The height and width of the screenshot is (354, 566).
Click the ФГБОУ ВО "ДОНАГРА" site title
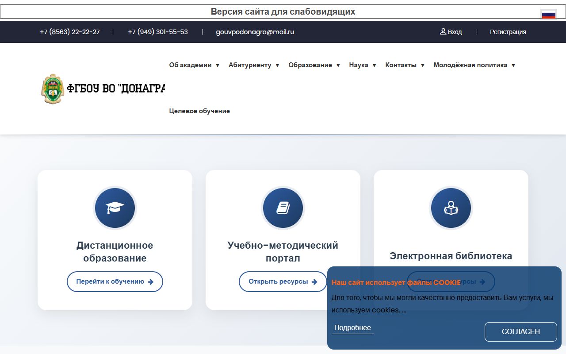pyautogui.click(x=116, y=88)
